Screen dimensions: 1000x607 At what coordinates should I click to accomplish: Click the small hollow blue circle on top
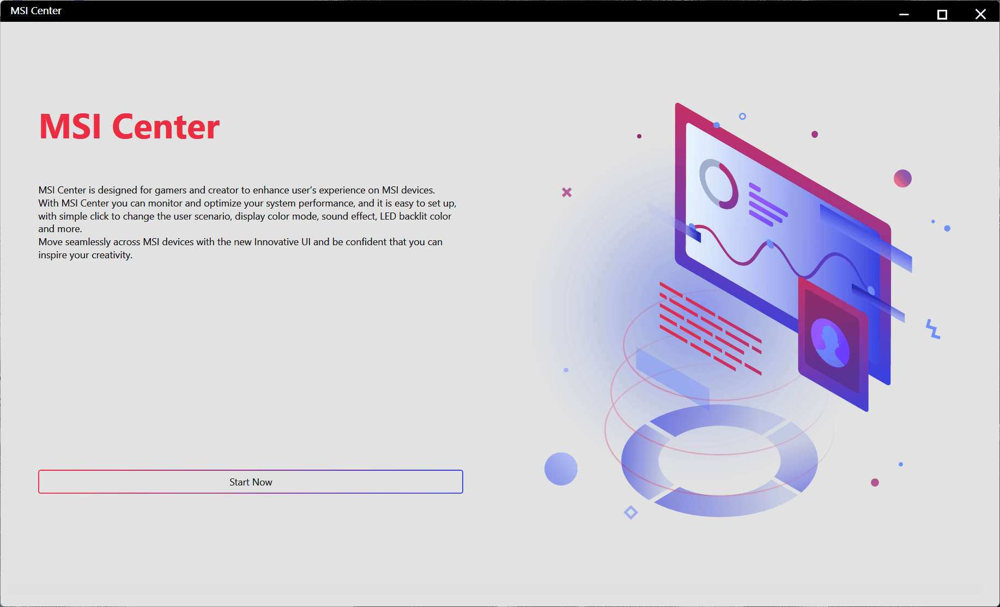click(x=742, y=116)
